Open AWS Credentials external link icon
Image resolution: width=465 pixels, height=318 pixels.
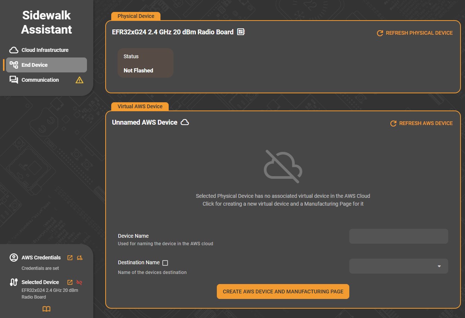point(70,258)
